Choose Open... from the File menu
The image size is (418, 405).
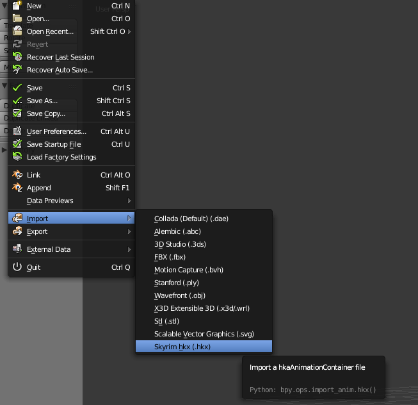72,19
